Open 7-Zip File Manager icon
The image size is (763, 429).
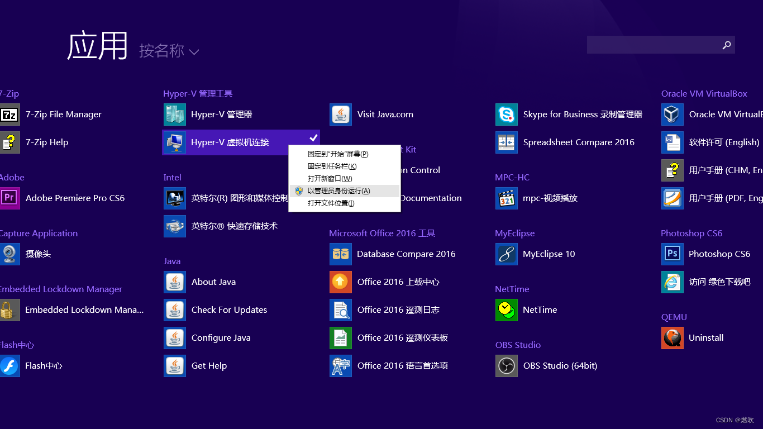pos(9,115)
